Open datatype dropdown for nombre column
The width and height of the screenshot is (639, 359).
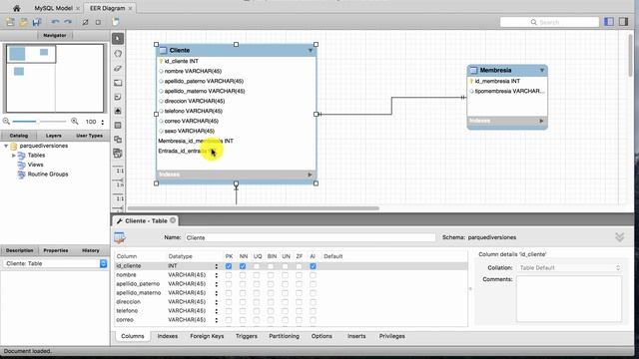tap(217, 275)
